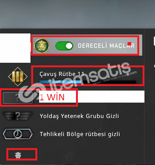This screenshot has width=155, height=165.
Task: Open the Yoldaş Yetenek Grubu Gizli entry
Action: 79,116
